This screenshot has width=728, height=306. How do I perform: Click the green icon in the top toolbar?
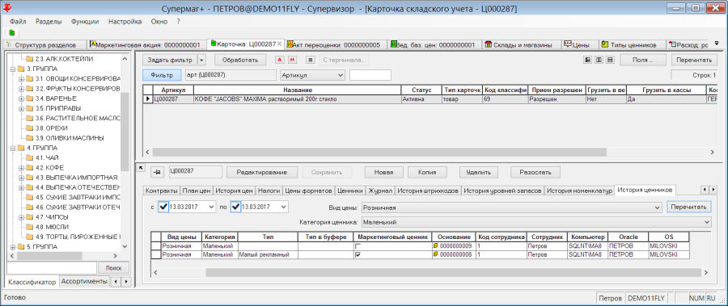[x=11, y=33]
